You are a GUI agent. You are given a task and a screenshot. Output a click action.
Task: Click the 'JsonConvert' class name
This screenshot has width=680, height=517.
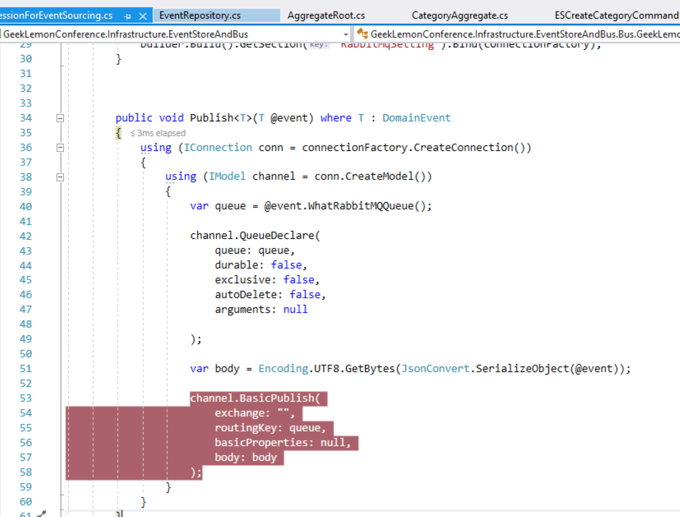[436, 369]
